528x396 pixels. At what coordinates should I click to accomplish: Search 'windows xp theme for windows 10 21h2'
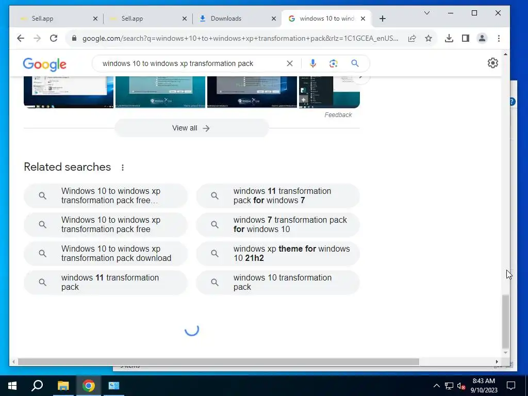tap(278, 254)
